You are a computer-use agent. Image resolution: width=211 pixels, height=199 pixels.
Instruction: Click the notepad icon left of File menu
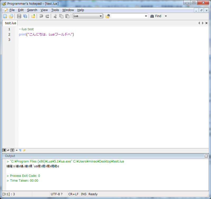click(x=6, y=10)
